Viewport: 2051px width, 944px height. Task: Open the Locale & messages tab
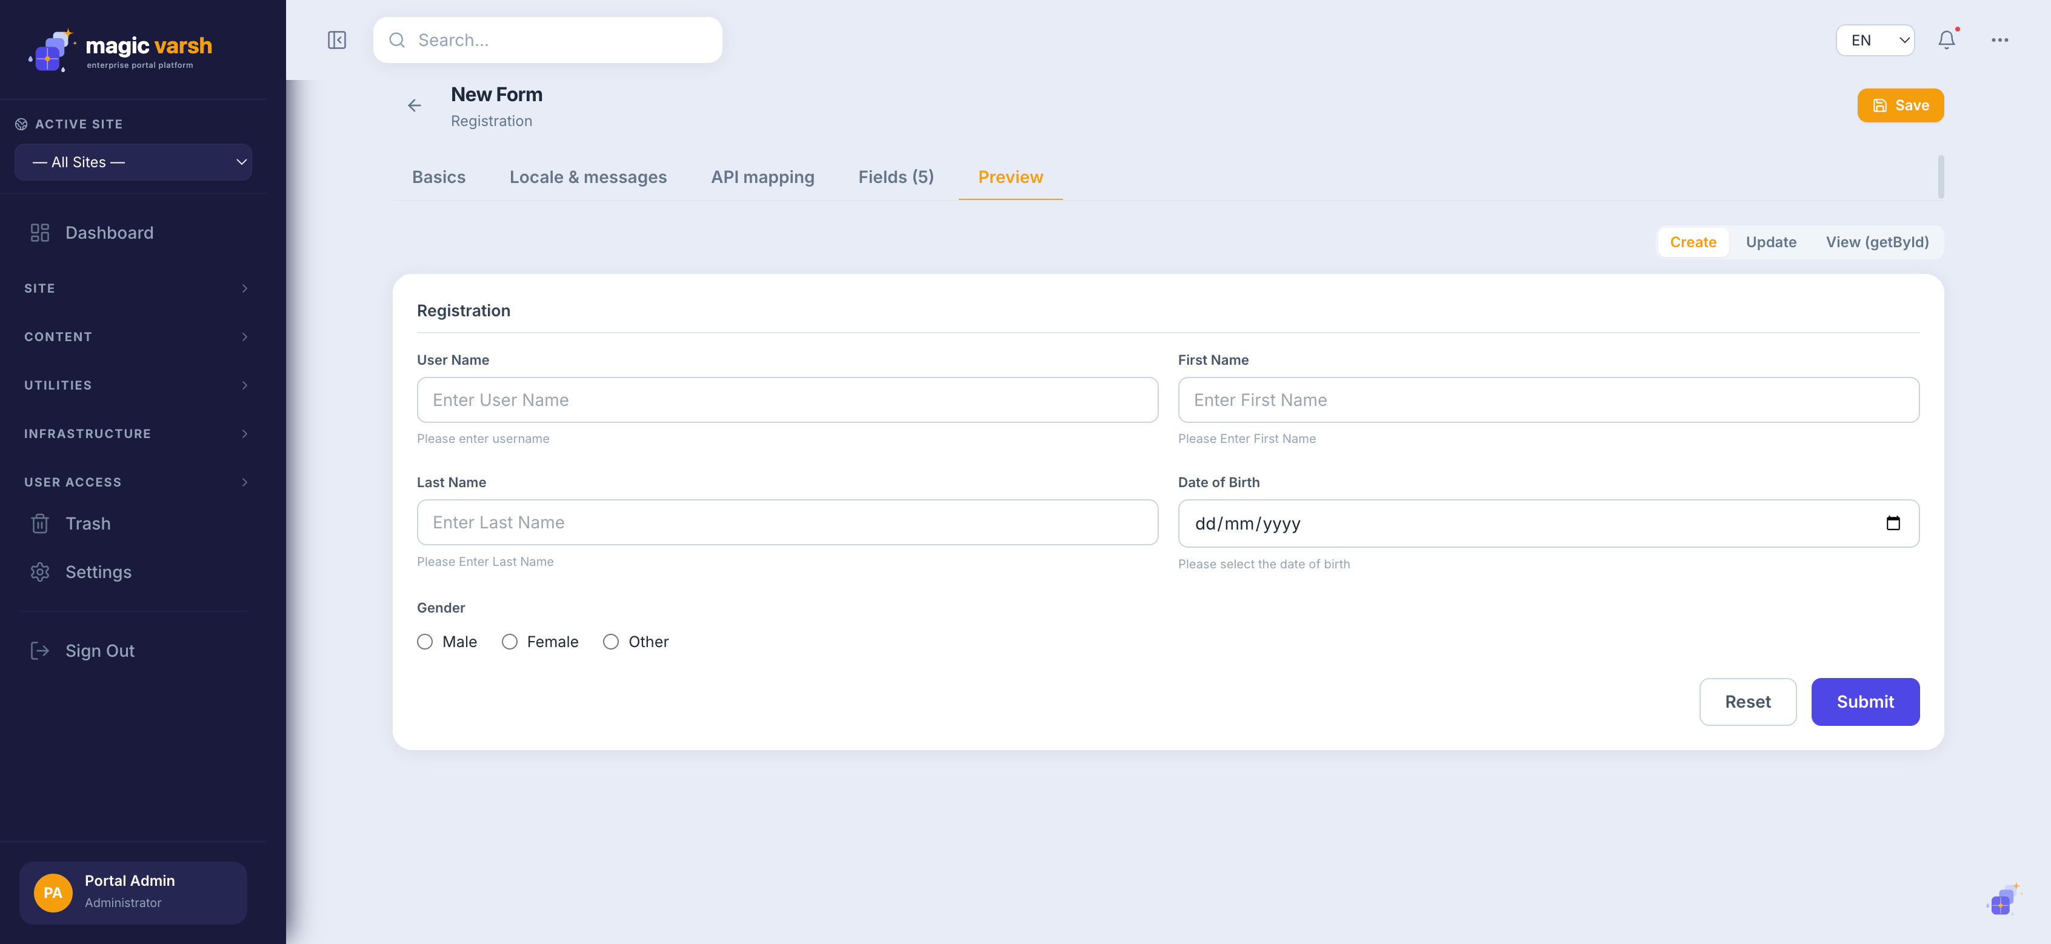589,177
